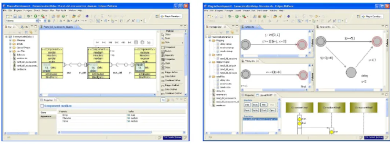
Task: Click the Debug bug icon in left window toolbar
Action: (28, 16)
